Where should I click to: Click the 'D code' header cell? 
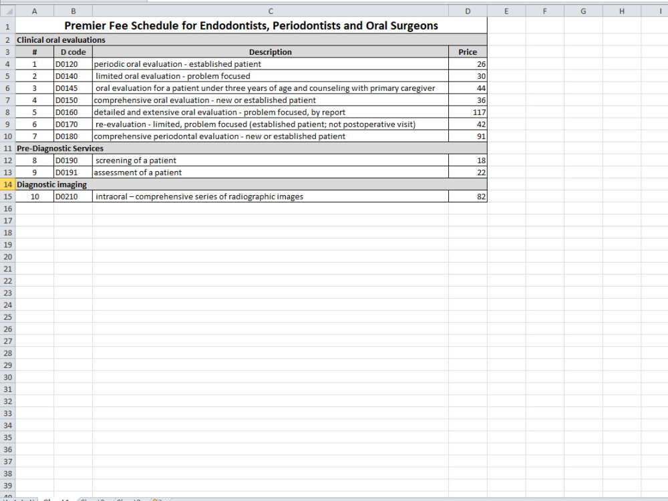pyautogui.click(x=73, y=52)
